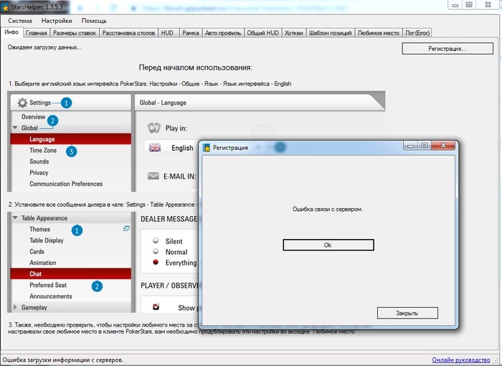Select the Chat row in settings illustration

[x=71, y=273]
